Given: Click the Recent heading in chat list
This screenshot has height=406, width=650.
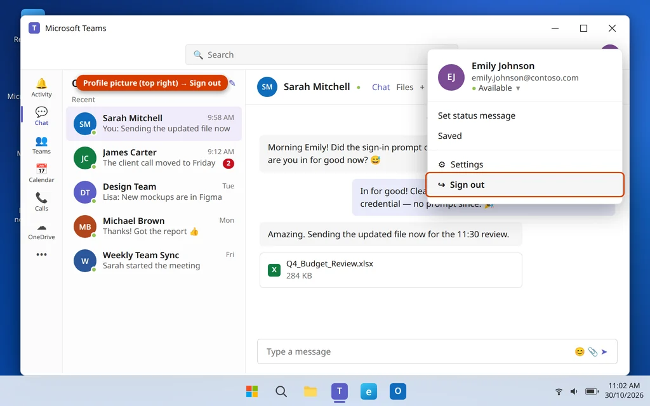Looking at the screenshot, I should pos(83,100).
